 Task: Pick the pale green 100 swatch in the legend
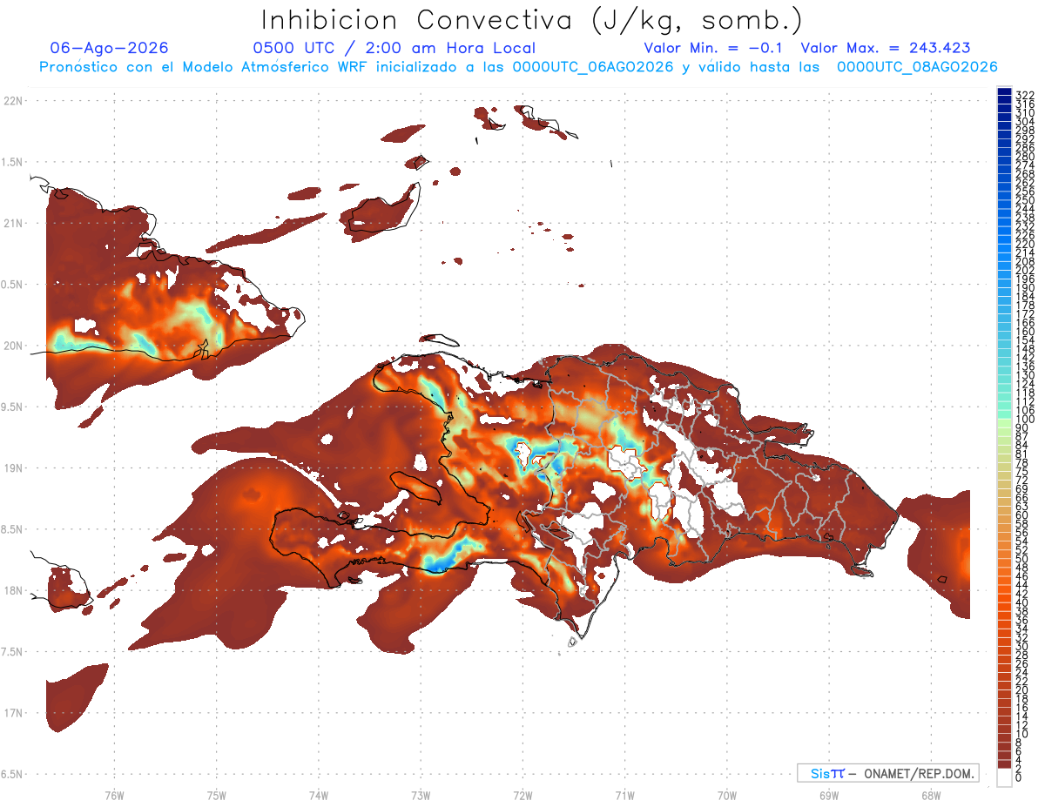(x=1004, y=421)
